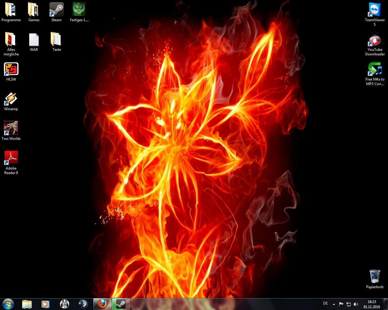Select the Alles mögliche folder

11,44
